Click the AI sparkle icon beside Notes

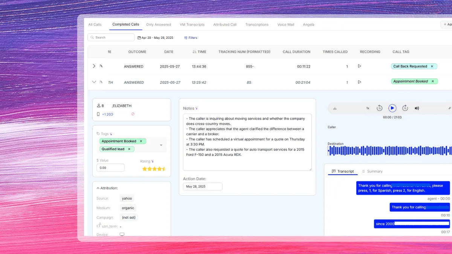197,108
